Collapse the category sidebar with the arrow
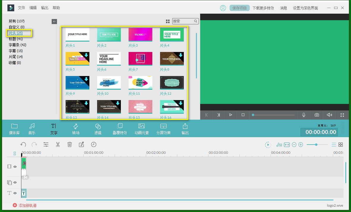 54,21
